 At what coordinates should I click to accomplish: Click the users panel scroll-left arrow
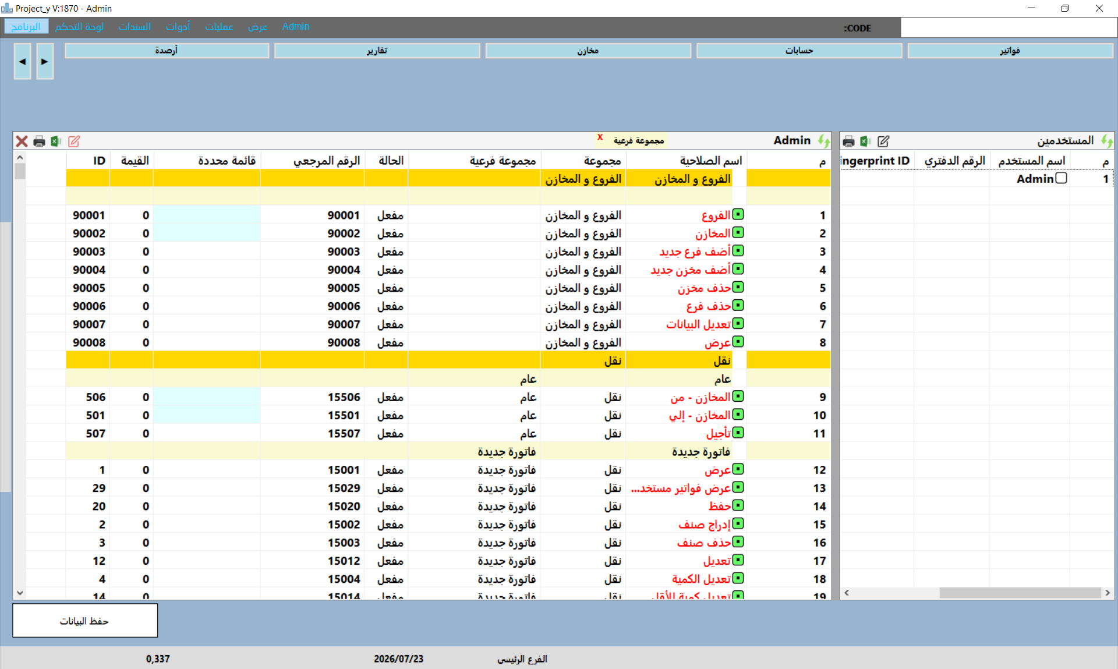[x=847, y=593]
